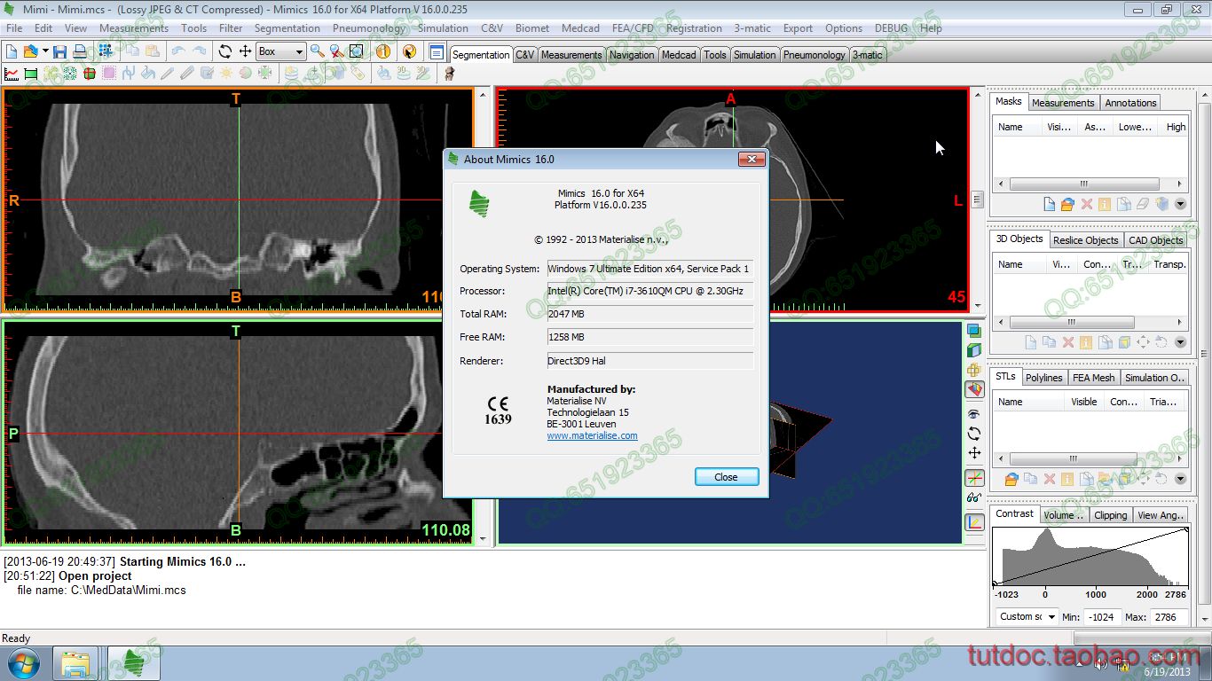The height and width of the screenshot is (681, 1212).
Task: Click the Save project toolbar icon
Action: coord(59,52)
